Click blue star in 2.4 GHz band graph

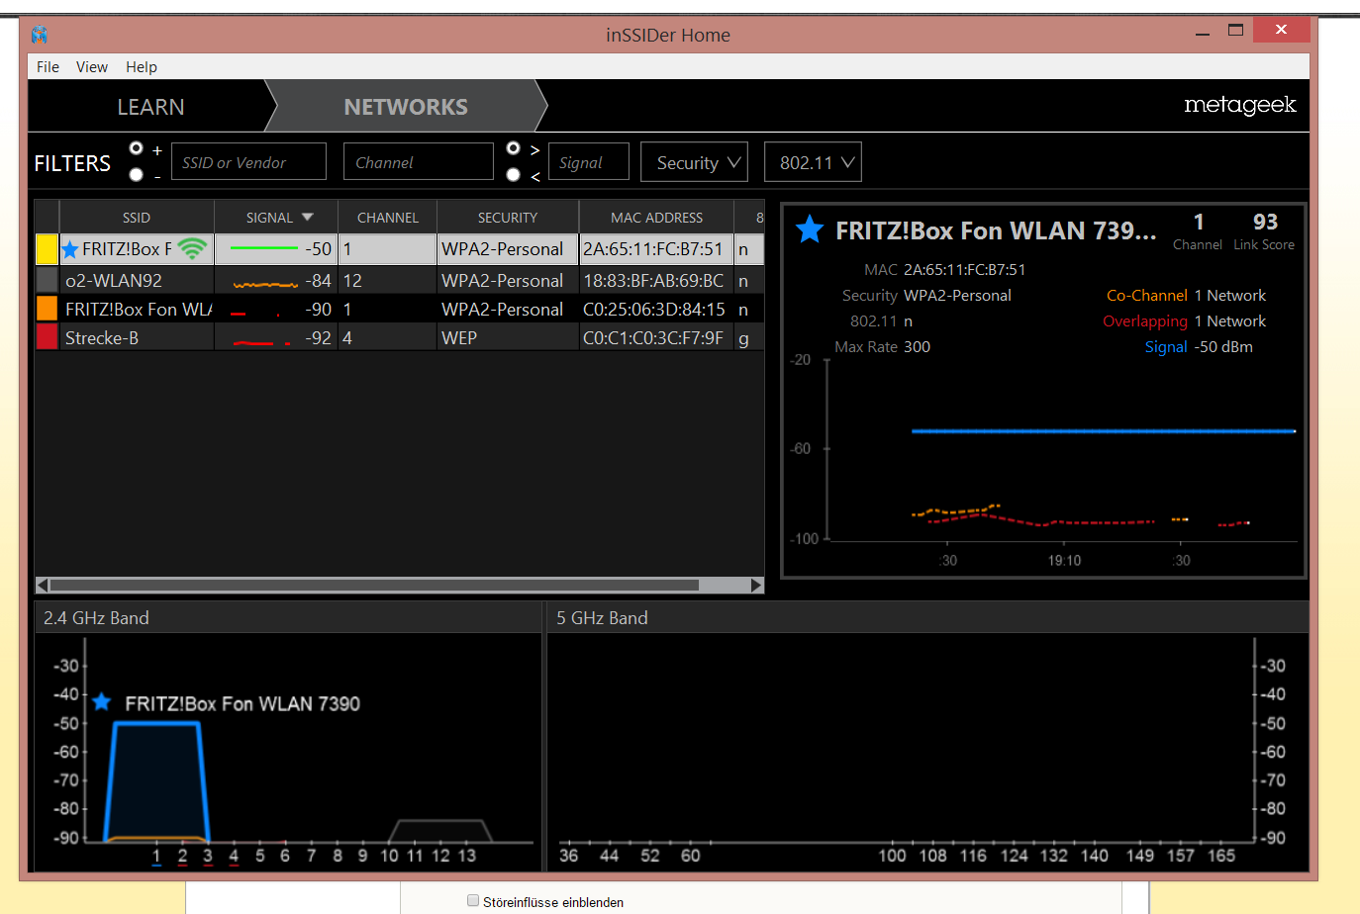tap(101, 702)
